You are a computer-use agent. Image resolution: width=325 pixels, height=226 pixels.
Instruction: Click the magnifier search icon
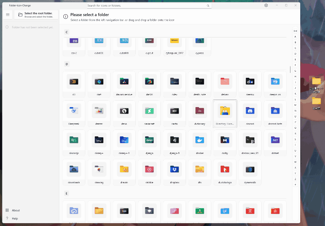[208, 6]
